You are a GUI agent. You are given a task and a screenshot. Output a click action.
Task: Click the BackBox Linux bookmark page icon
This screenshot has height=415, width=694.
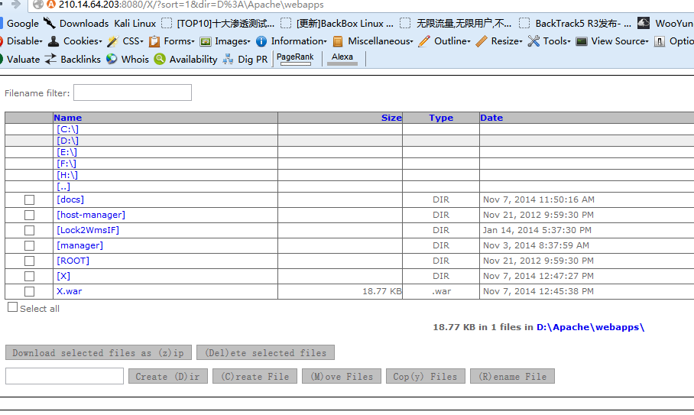[286, 23]
